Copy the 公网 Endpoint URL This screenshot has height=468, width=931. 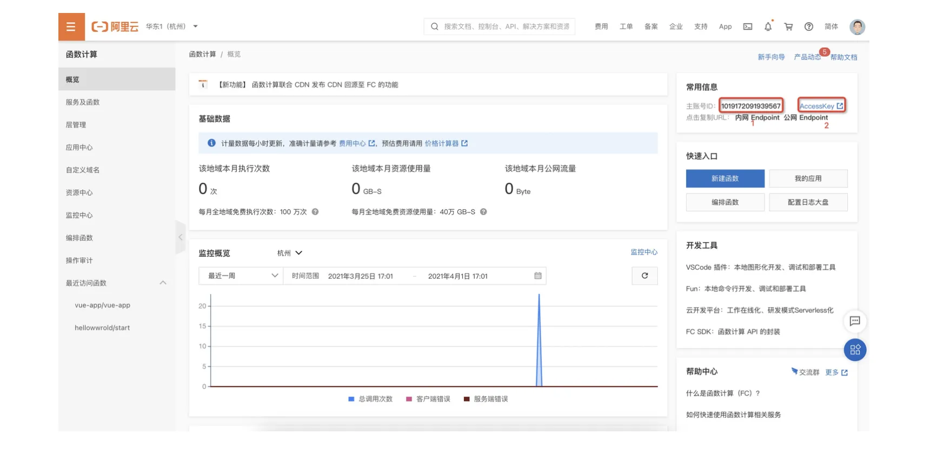click(806, 118)
